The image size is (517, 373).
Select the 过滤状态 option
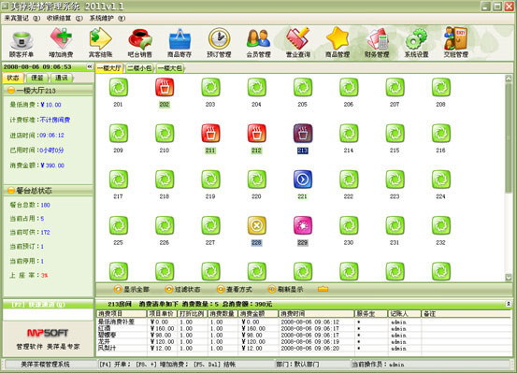[182, 289]
